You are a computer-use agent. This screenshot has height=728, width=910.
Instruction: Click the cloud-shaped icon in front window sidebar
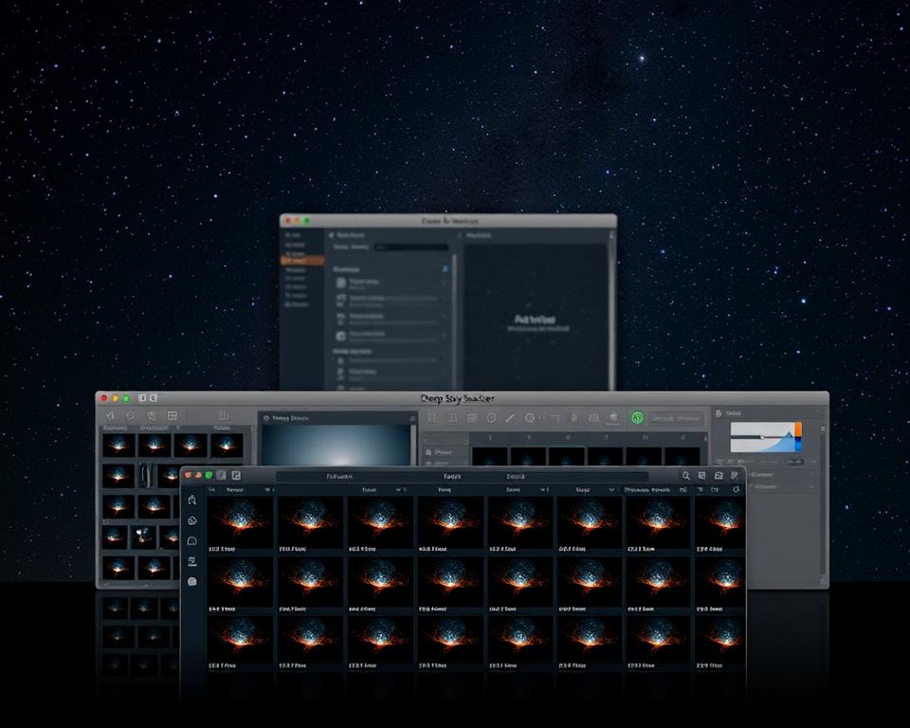[x=192, y=520]
